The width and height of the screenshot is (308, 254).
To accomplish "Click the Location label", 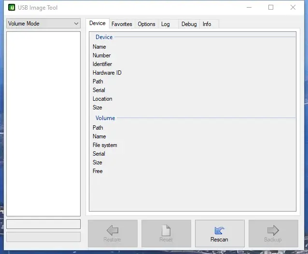I will pos(102,99).
